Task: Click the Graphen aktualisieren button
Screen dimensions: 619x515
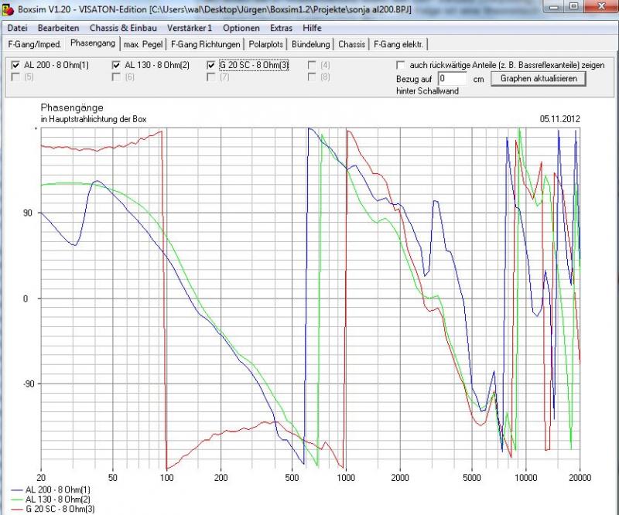Action: coord(538,78)
